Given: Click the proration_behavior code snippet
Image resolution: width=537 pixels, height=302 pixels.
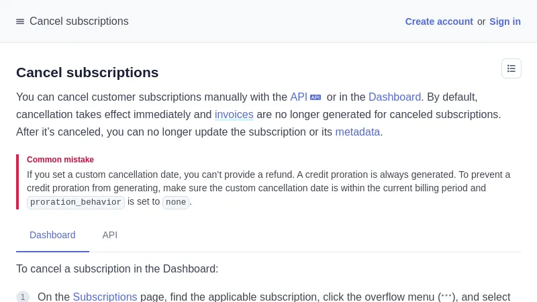Looking at the screenshot, I should click(x=76, y=202).
